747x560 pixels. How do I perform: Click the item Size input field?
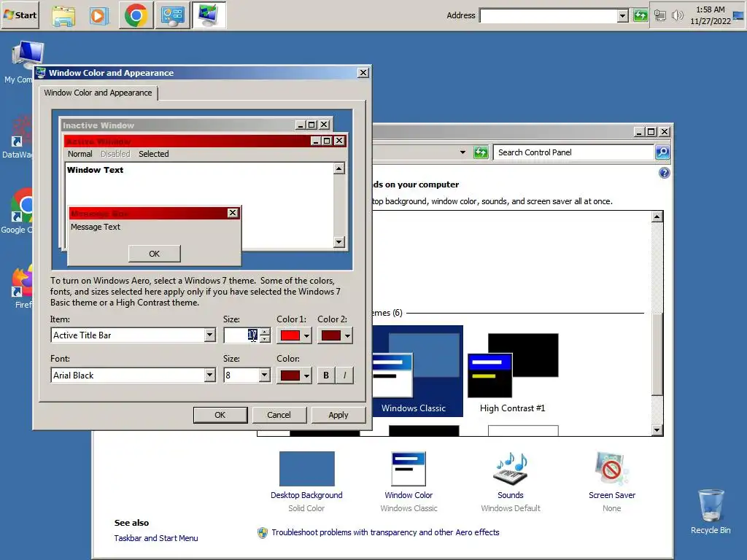pyautogui.click(x=241, y=335)
